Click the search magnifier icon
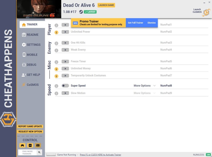 coord(39,152)
